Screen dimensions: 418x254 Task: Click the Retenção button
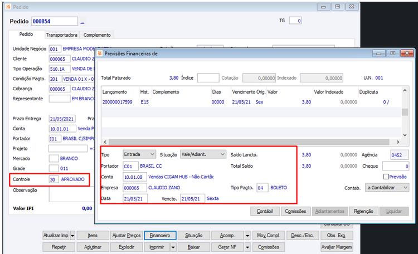[x=363, y=211]
